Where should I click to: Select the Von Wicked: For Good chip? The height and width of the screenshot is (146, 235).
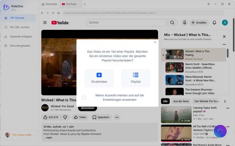click(206, 101)
